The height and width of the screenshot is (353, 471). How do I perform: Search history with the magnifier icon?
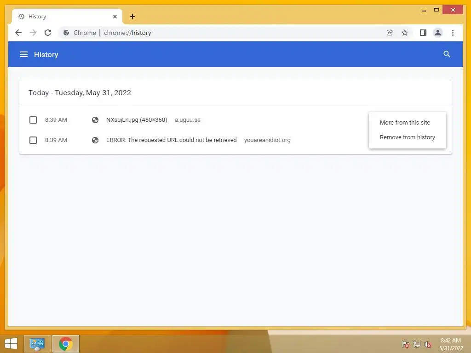tap(447, 54)
